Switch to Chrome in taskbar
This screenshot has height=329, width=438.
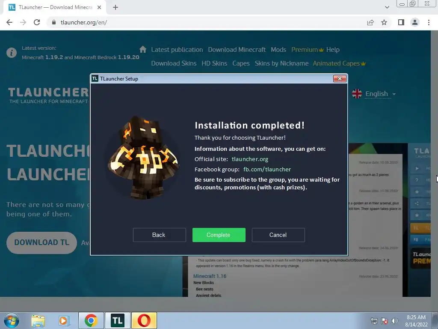[x=91, y=320]
